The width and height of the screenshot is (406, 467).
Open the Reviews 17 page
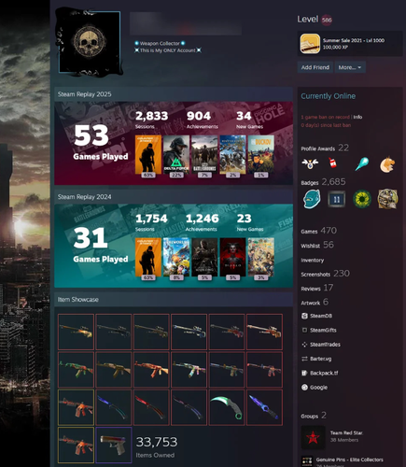[x=317, y=288]
